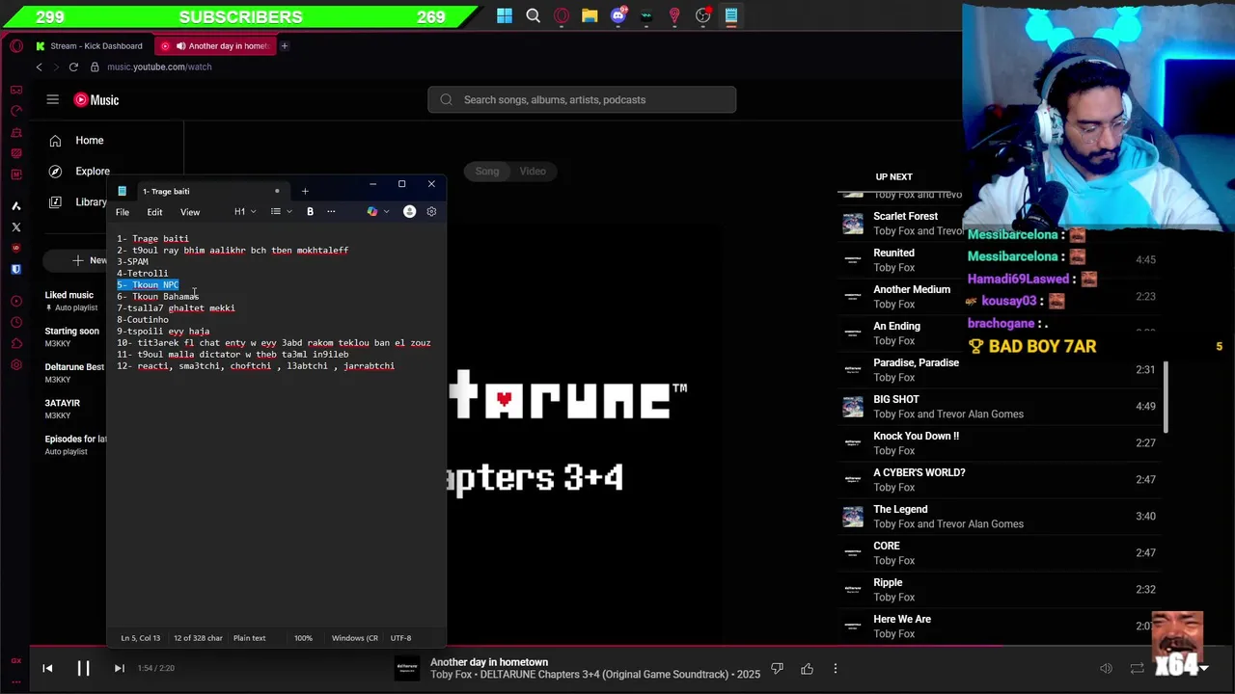Click zoom level 100% in Notepad status bar
This screenshot has width=1235, height=694.
303,638
